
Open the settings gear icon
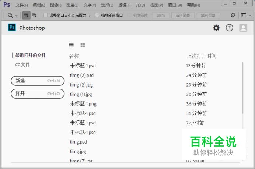click(x=216, y=28)
